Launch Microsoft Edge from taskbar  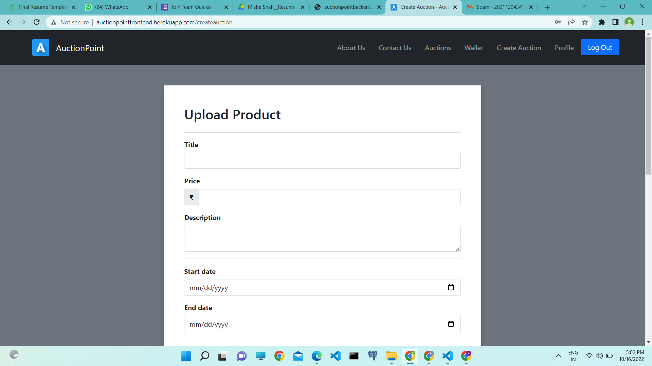[316, 356]
